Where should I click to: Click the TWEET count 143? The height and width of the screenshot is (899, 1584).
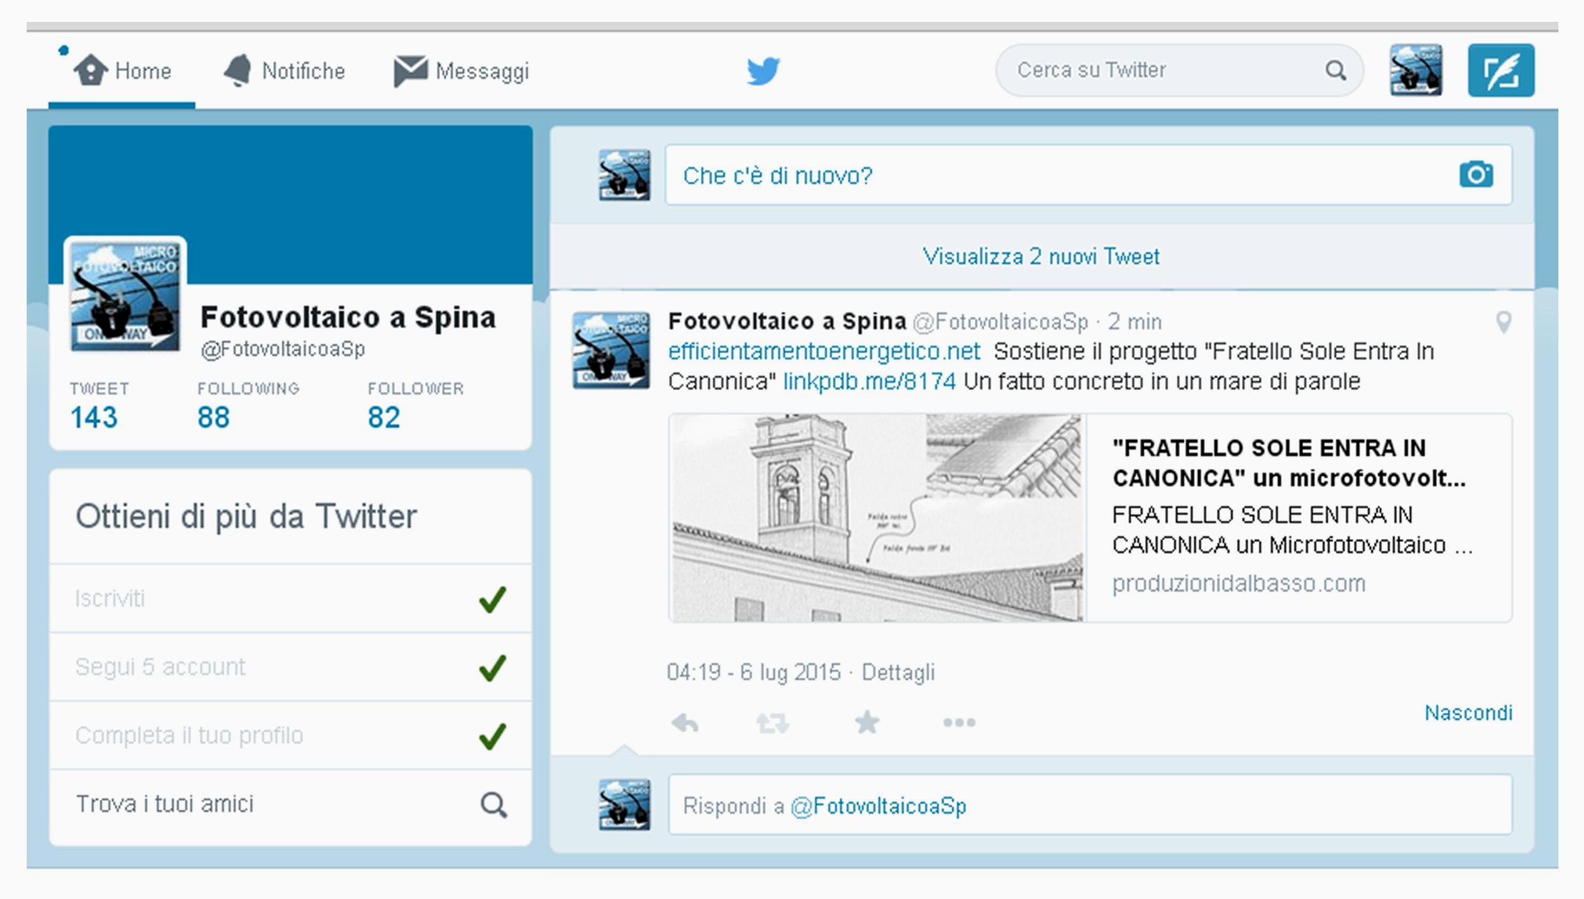(x=94, y=417)
